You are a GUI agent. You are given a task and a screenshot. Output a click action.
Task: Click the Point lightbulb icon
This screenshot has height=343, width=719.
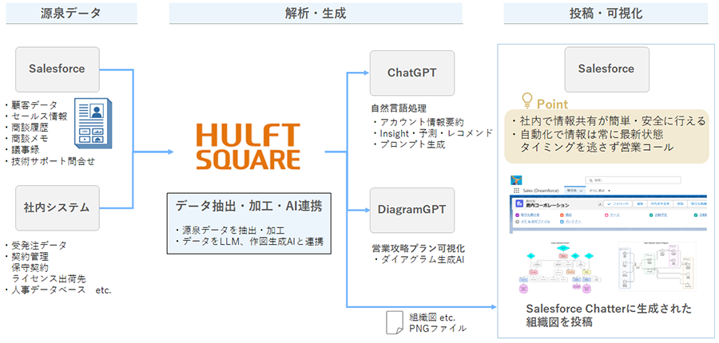526,101
